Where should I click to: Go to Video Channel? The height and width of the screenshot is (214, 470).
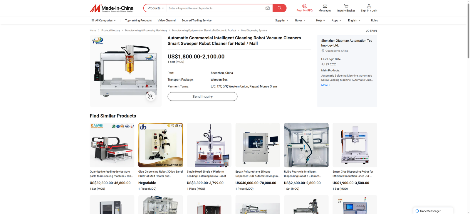point(167,21)
